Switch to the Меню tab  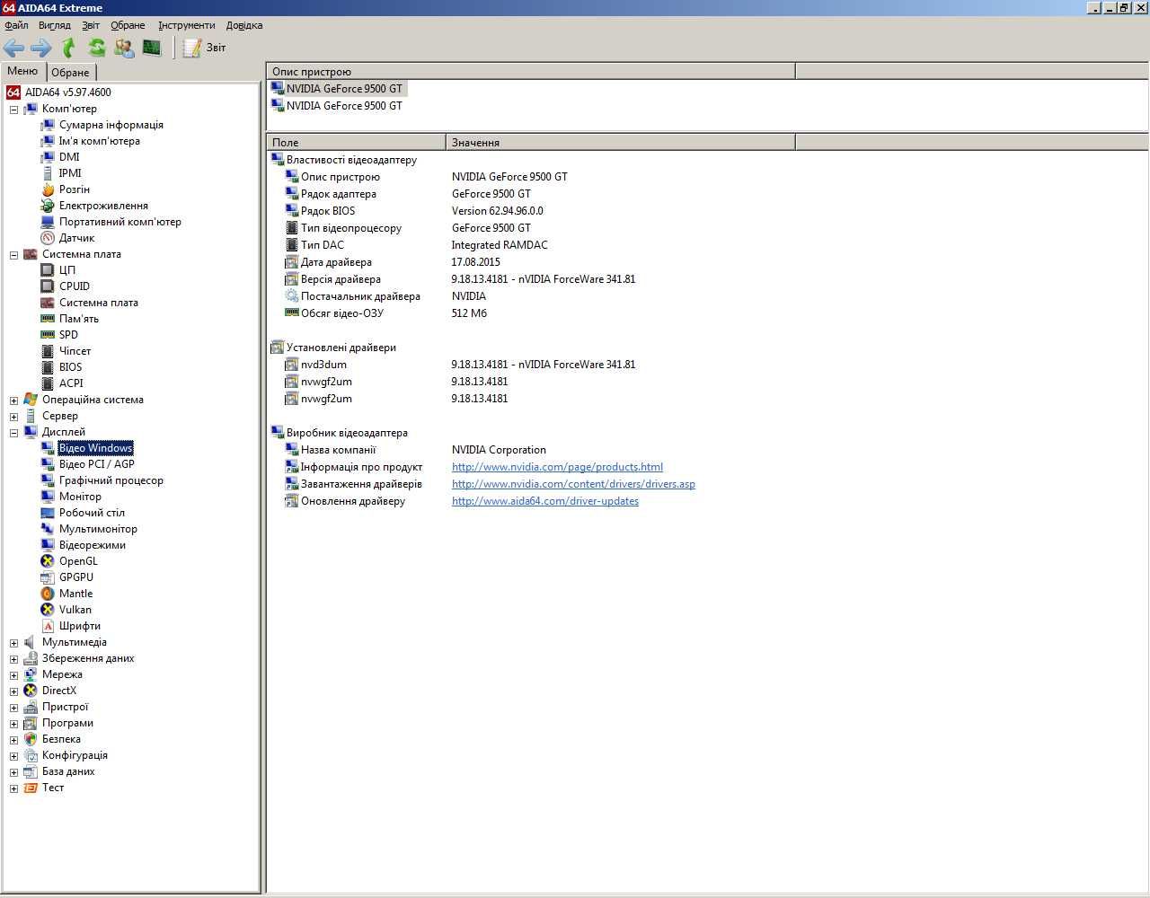[22, 71]
